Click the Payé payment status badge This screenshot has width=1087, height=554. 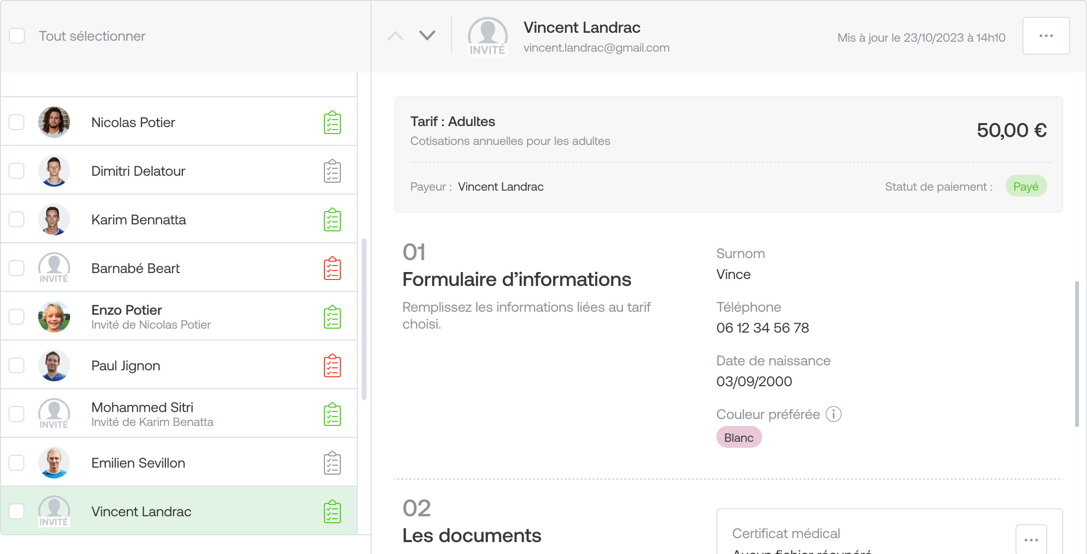[1026, 187]
